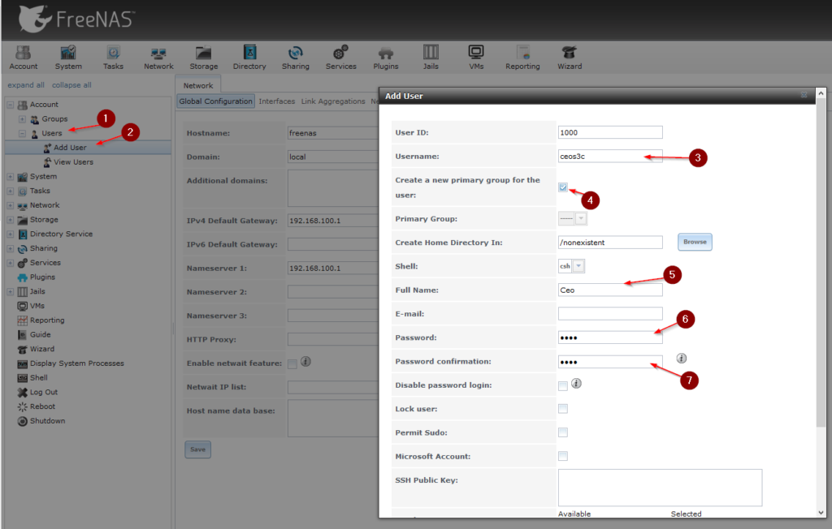
Task: Open Services from the top toolbar
Action: [x=341, y=57]
